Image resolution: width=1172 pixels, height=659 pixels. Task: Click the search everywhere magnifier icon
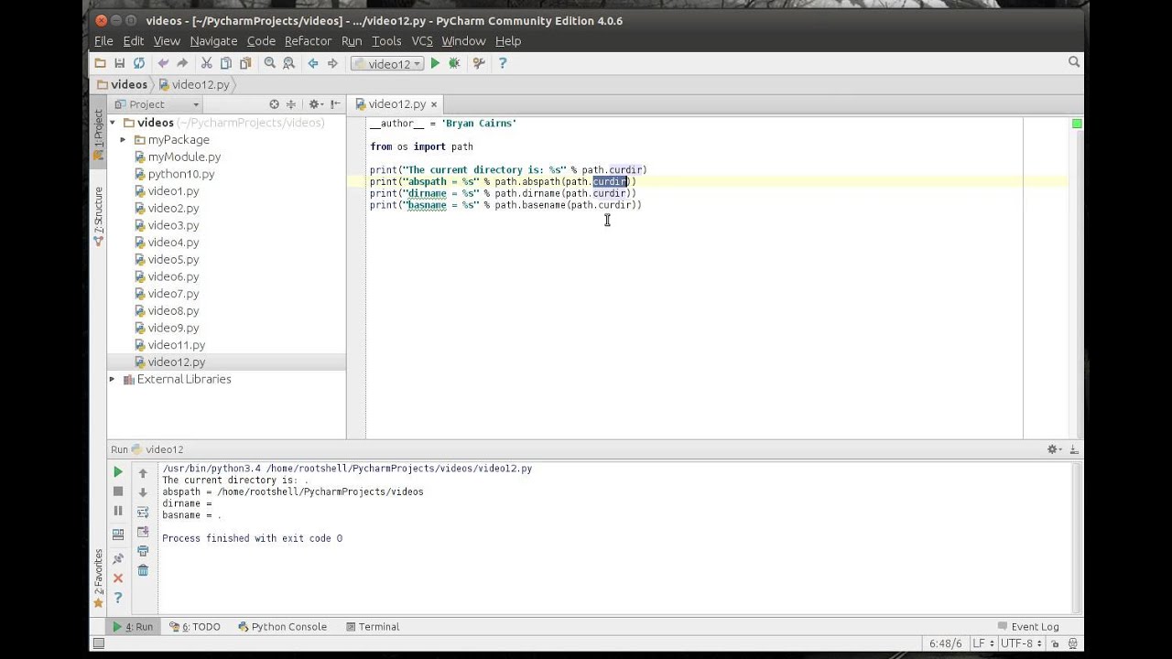pyautogui.click(x=1074, y=62)
